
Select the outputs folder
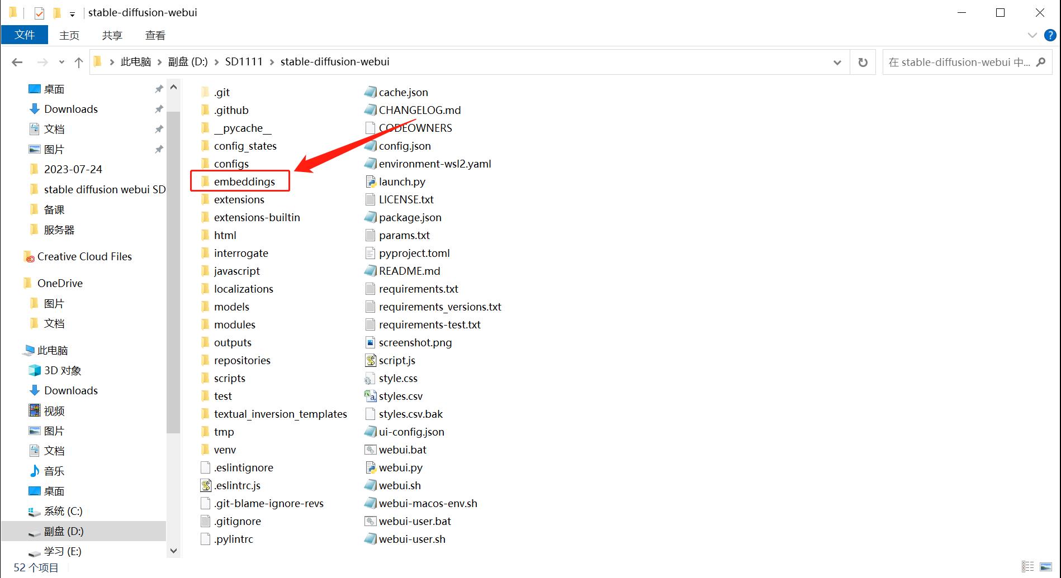click(233, 342)
